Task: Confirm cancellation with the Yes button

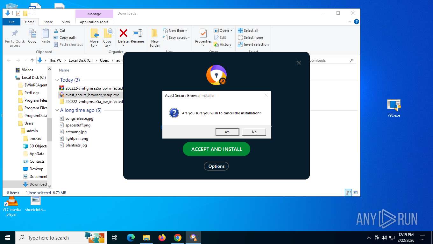Action: coord(227,132)
